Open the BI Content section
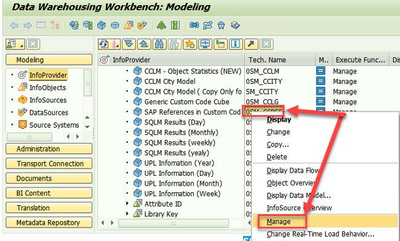 click(49, 193)
